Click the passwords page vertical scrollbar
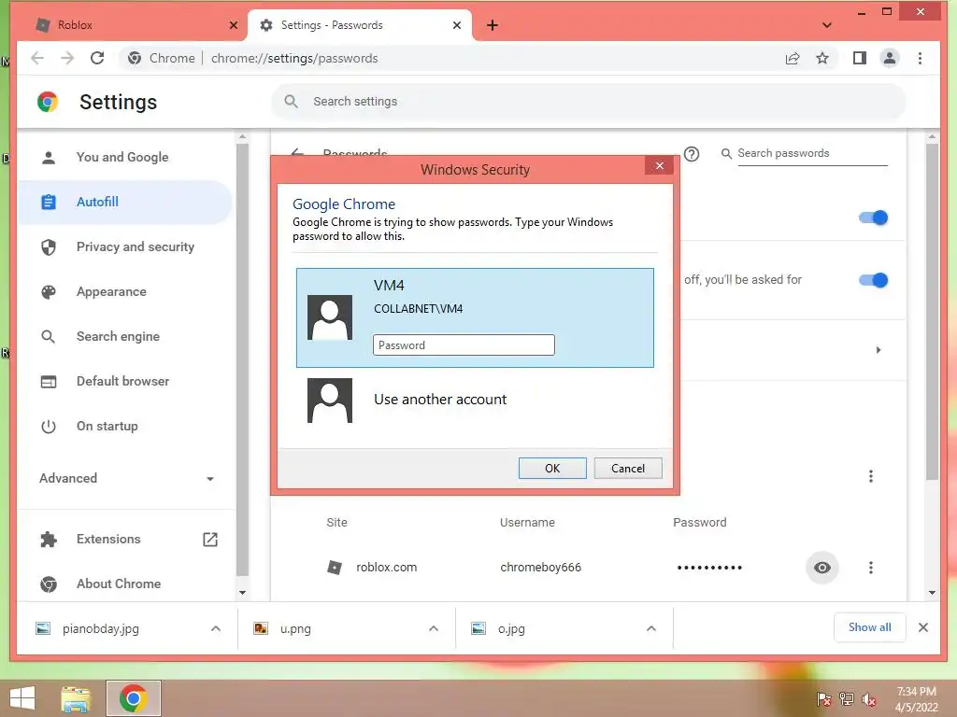This screenshot has height=717, width=957. pyautogui.click(x=932, y=311)
